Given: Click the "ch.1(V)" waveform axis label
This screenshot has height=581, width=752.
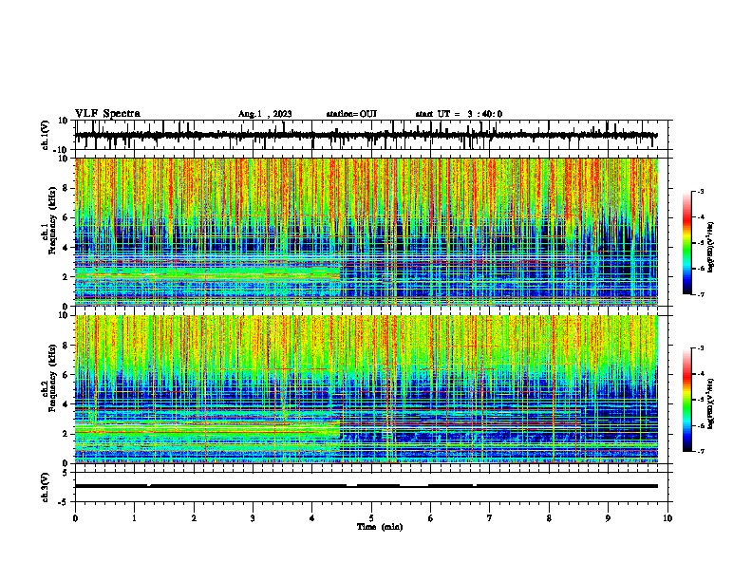Looking at the screenshot, I should [x=46, y=135].
